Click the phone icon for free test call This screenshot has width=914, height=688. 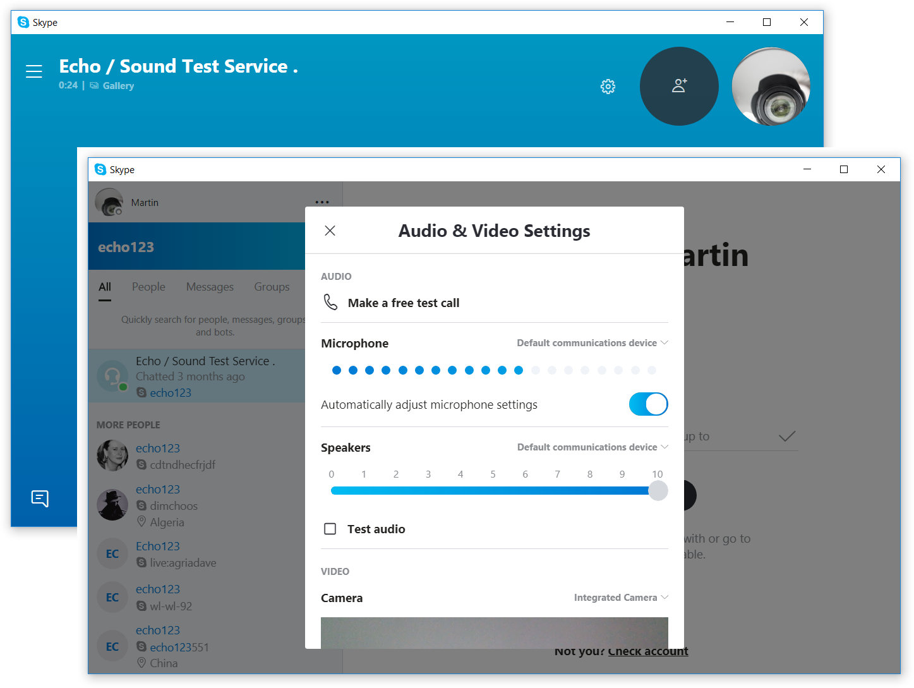click(x=330, y=302)
